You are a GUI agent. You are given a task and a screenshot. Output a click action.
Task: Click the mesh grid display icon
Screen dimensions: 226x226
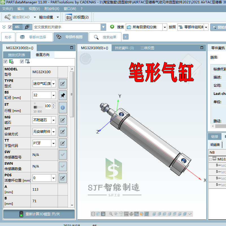[x=131, y=214]
